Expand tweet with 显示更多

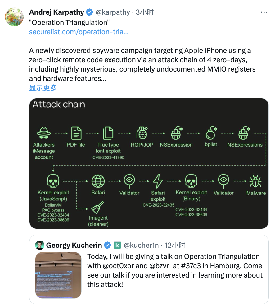(43, 88)
